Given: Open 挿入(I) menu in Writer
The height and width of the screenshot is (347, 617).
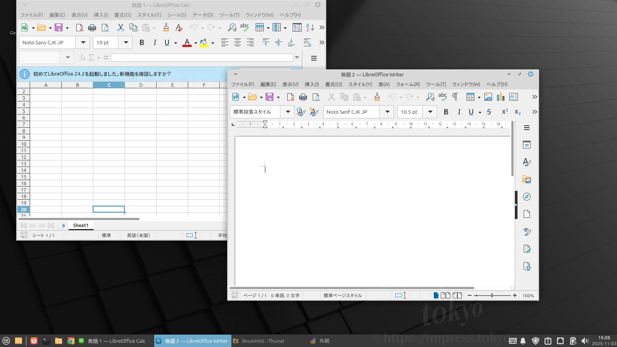Looking at the screenshot, I should click(312, 84).
